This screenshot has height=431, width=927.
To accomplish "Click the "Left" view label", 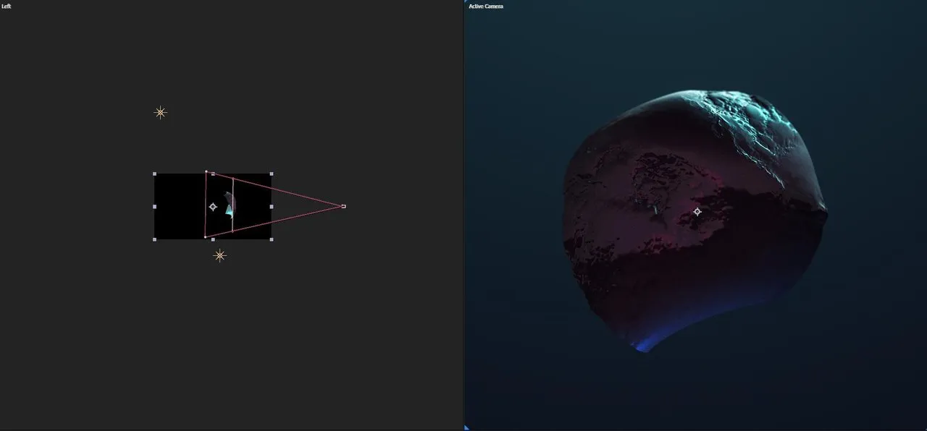I will tap(7, 6).
